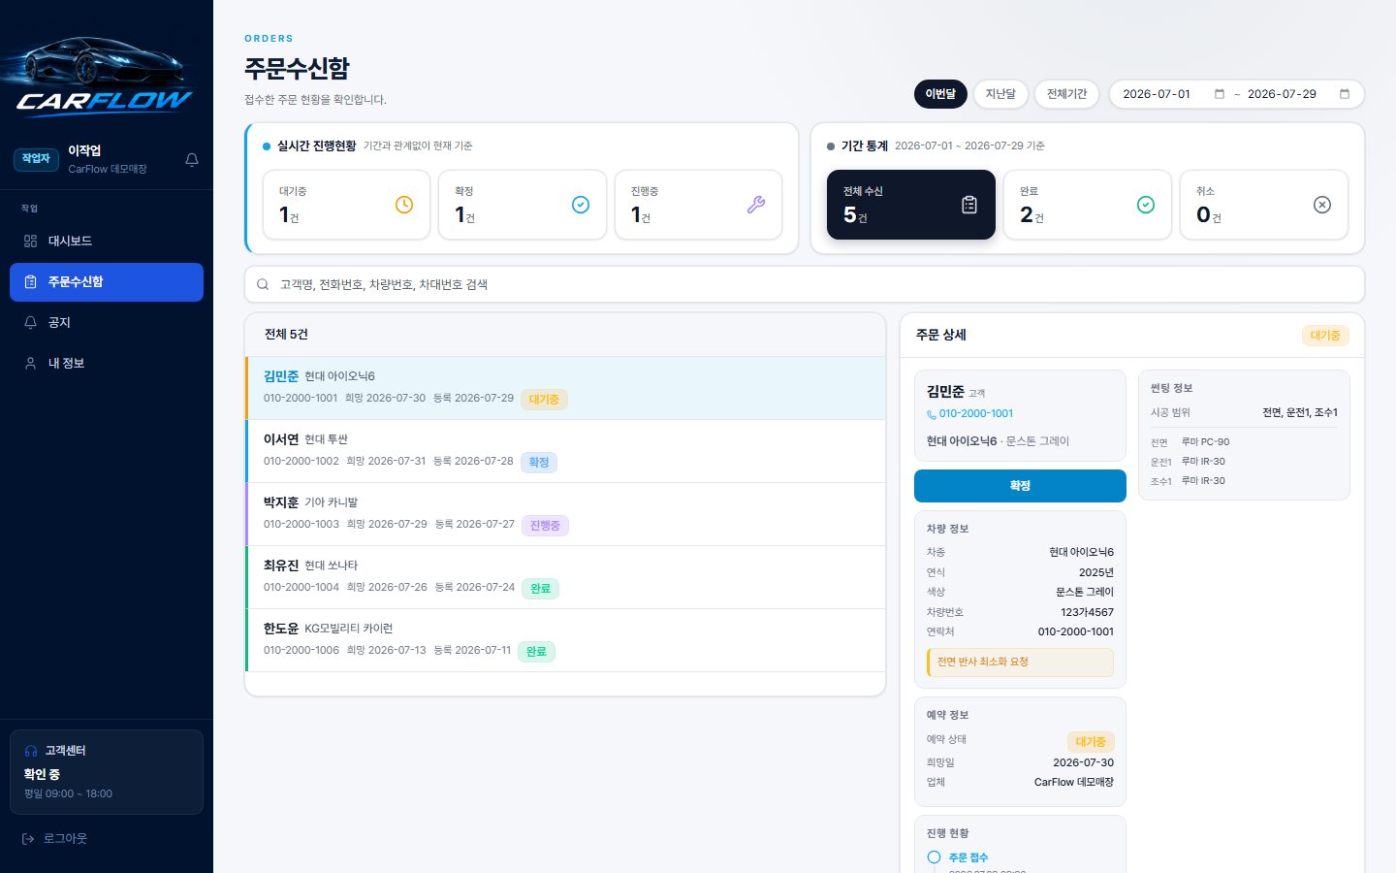This screenshot has width=1396, height=873.
Task: Select the 전체기간 period filter
Action: [1066, 94]
